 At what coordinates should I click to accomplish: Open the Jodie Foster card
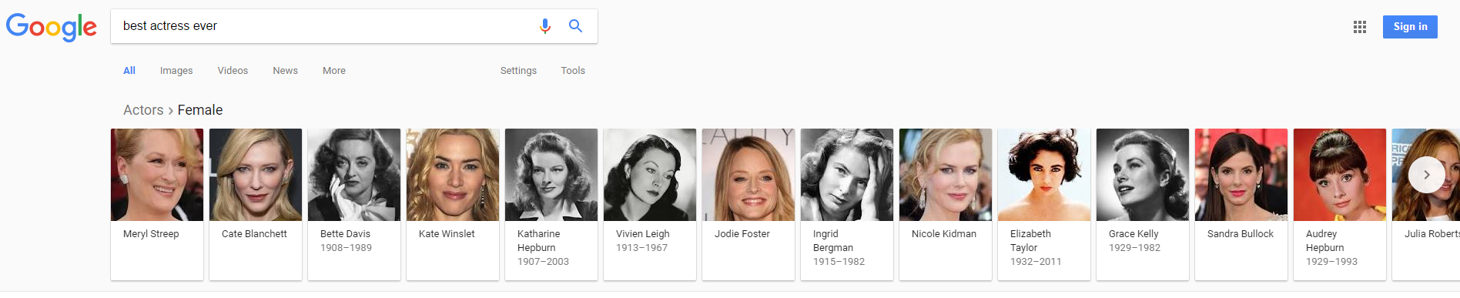748,204
